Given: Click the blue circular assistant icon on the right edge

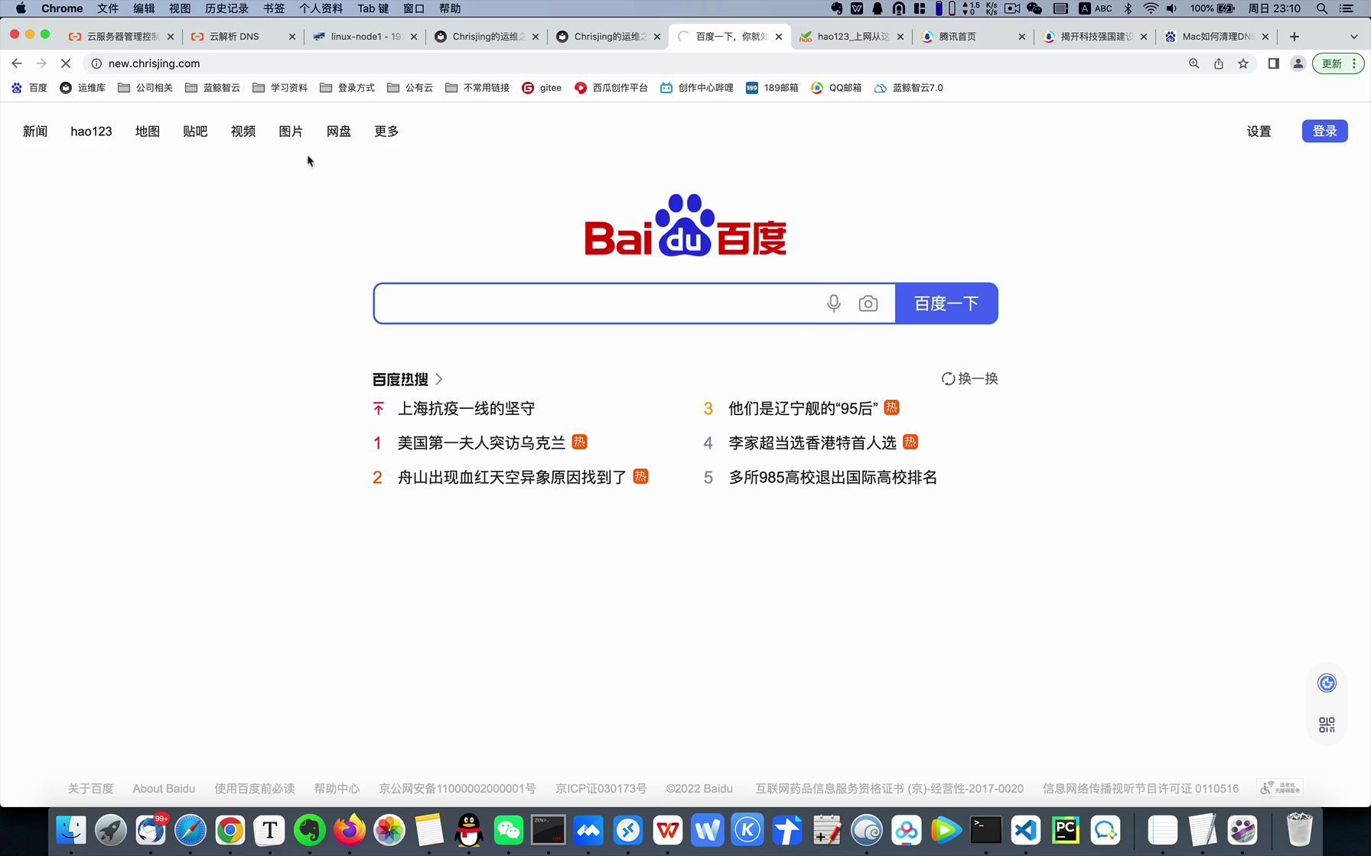Looking at the screenshot, I should click(1327, 683).
